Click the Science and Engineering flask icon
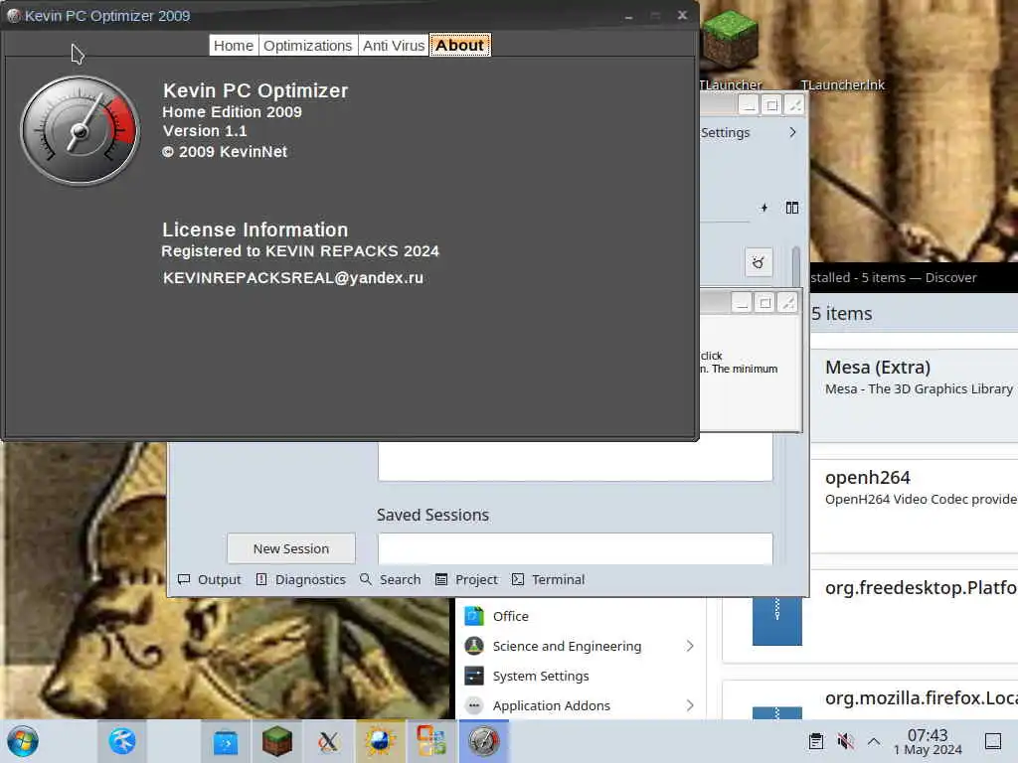This screenshot has width=1018, height=763. point(474,646)
